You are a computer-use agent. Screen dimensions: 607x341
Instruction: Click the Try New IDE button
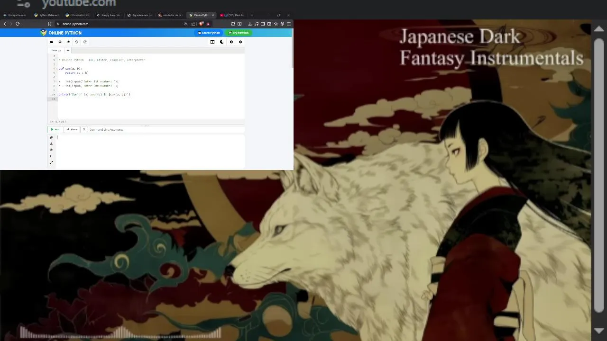[239, 33]
